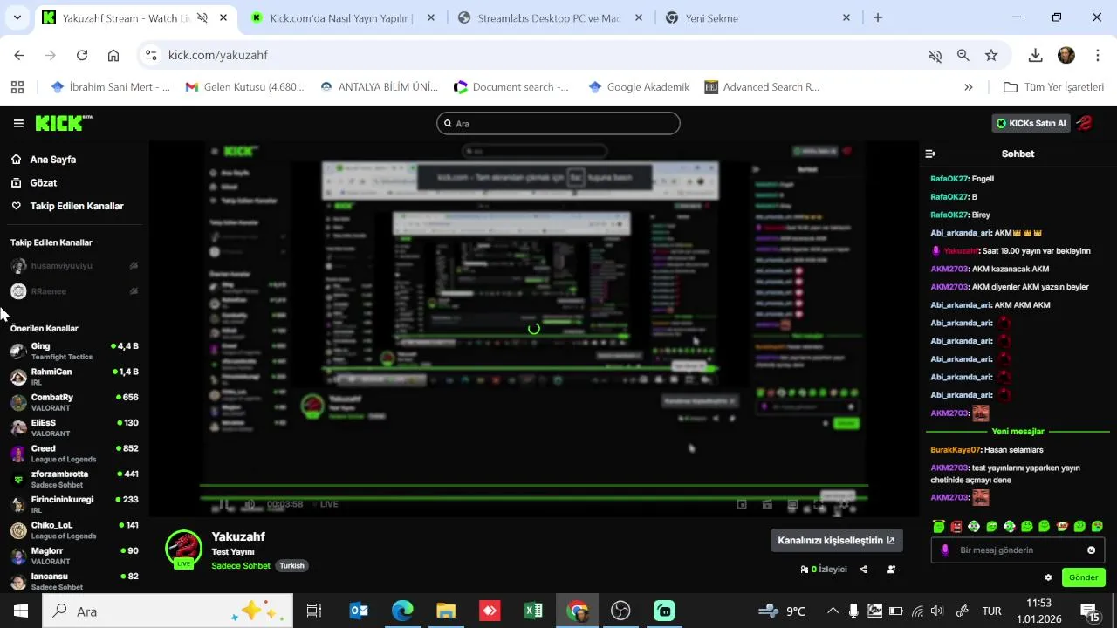Image resolution: width=1117 pixels, height=628 pixels.
Task: Open RahmiCan recommended channel
Action: tap(74, 377)
